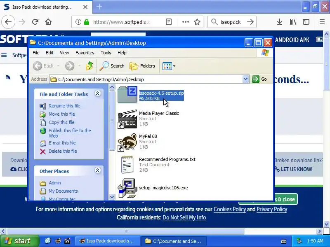The height and width of the screenshot is (247, 330).
Task: Go back in Firefox browser
Action: point(8,22)
